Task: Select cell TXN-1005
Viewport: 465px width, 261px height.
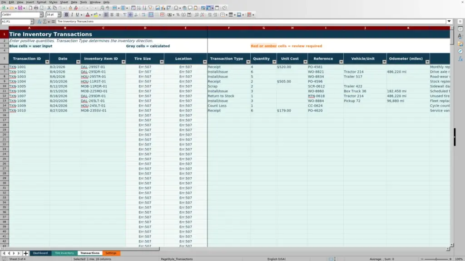Action: [29, 87]
